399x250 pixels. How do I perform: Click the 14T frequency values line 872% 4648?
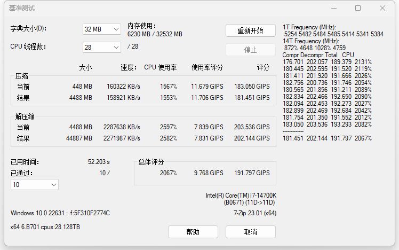pos(315,48)
